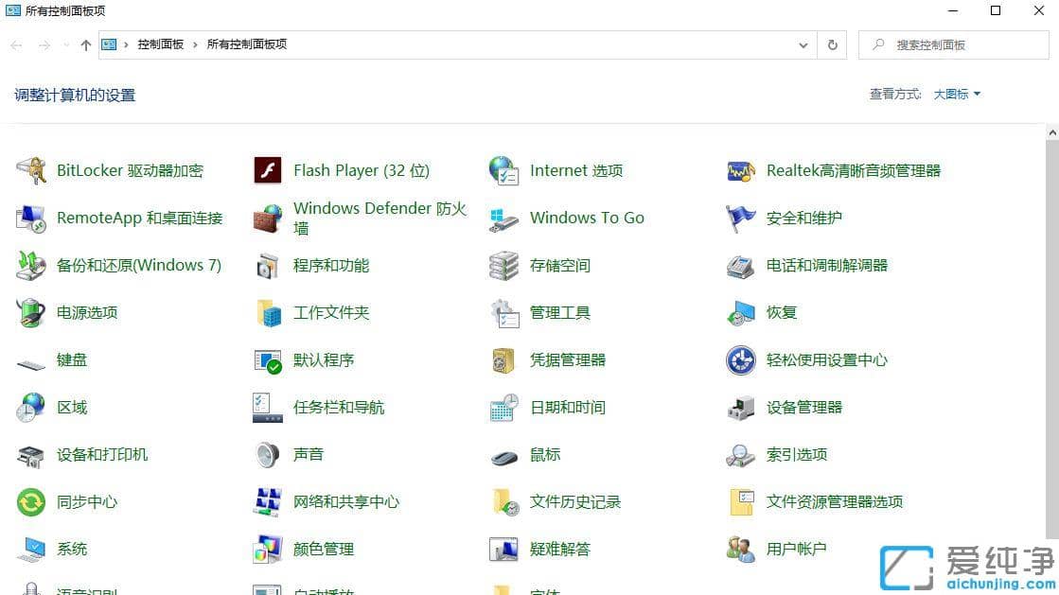This screenshot has height=595, width=1059.
Task: Click the back navigation arrow
Action: coord(15,44)
